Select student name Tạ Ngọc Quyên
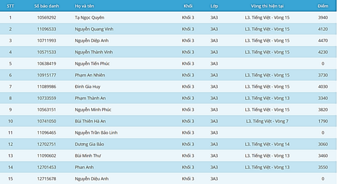Image resolution: width=337 pixels, height=184 pixels. pyautogui.click(x=89, y=18)
